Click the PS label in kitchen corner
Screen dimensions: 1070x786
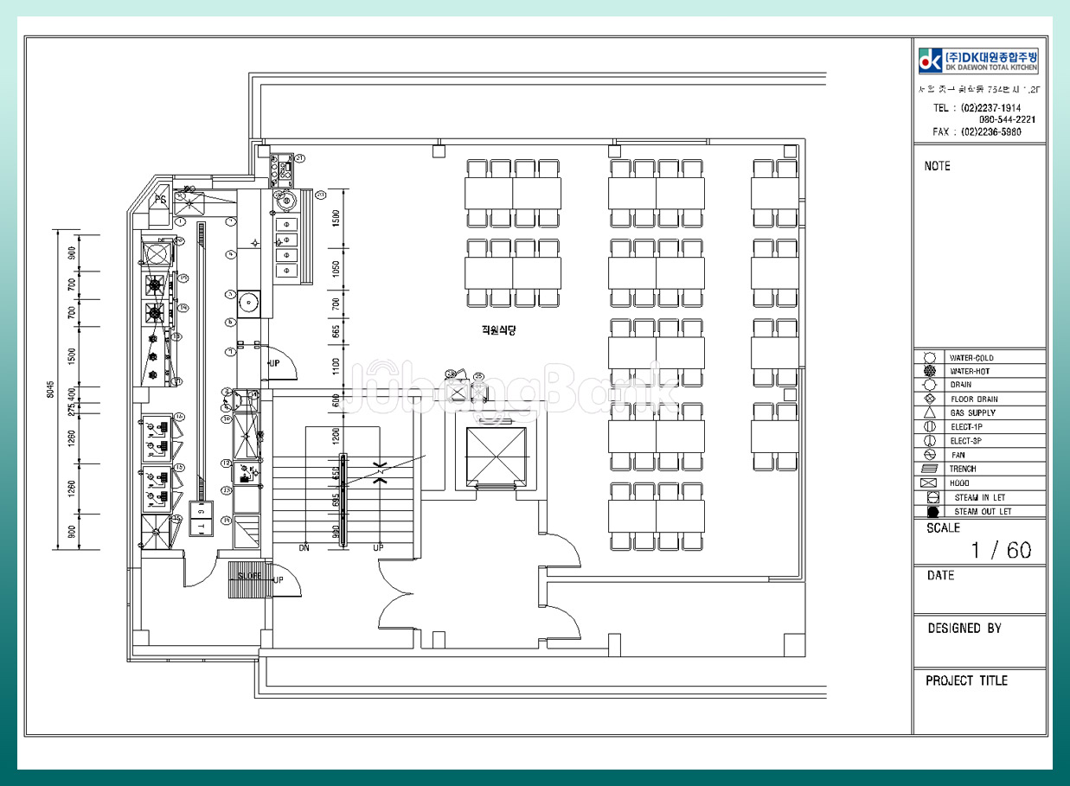(x=160, y=199)
